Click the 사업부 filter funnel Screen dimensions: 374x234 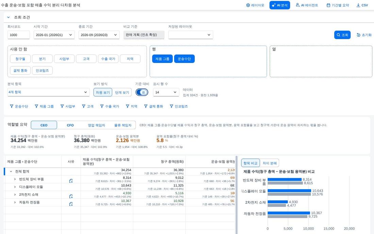coord(68,106)
